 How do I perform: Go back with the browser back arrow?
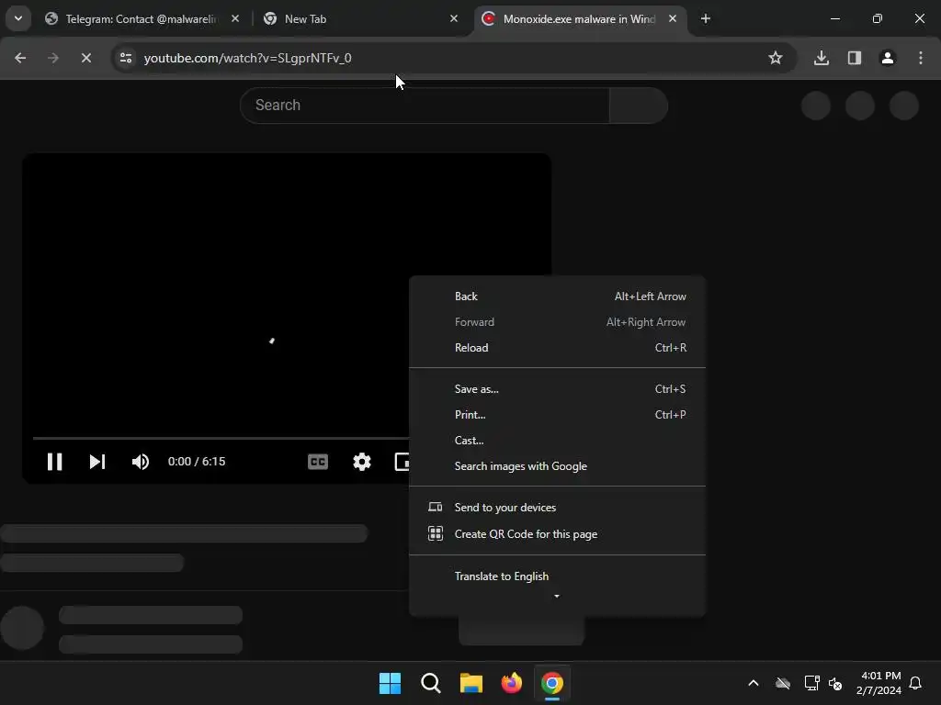[x=20, y=58]
